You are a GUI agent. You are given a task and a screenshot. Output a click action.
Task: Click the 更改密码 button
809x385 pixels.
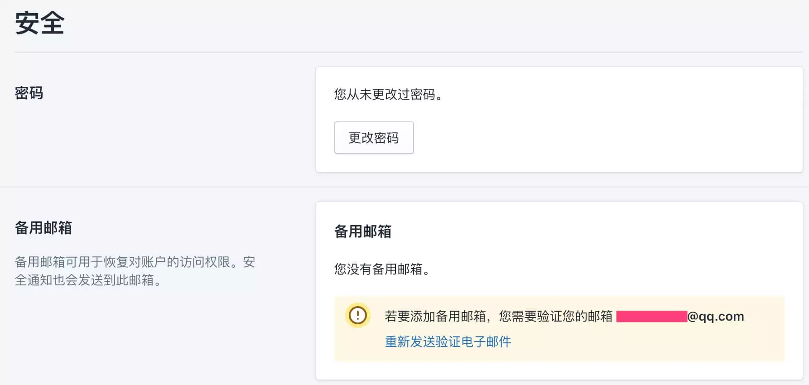(x=374, y=138)
